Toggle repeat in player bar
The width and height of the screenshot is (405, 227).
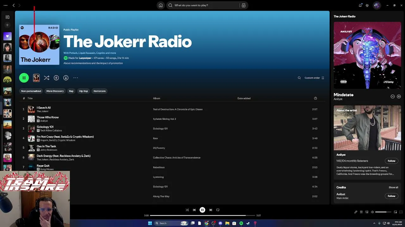[x=218, y=210]
